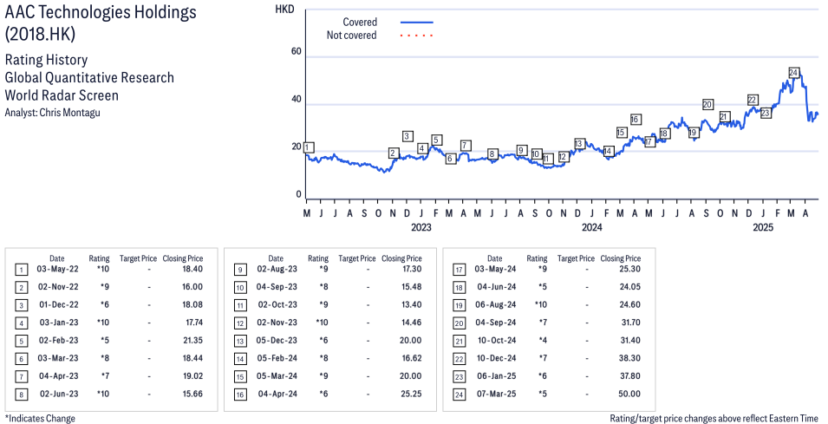Click the date 02-Nov-22
The image size is (828, 424).
(x=57, y=287)
